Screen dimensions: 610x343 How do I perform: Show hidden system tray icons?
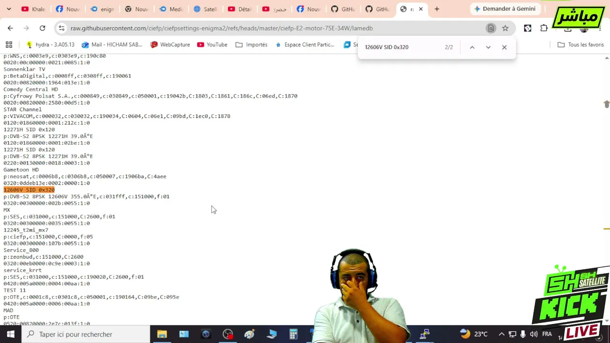[501, 334]
